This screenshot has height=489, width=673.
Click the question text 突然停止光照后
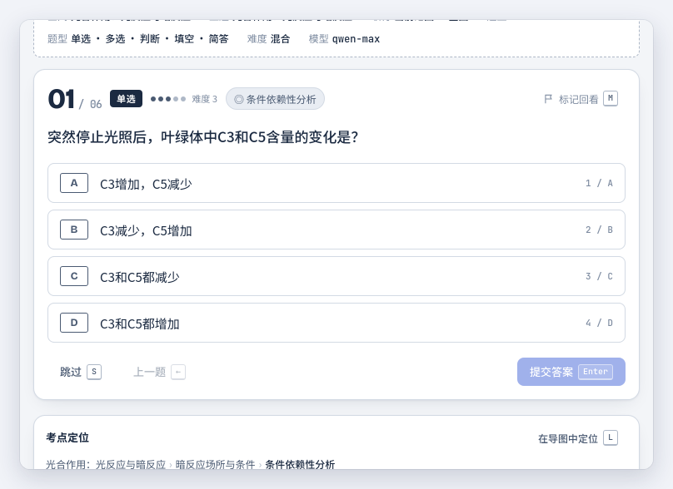click(x=202, y=137)
